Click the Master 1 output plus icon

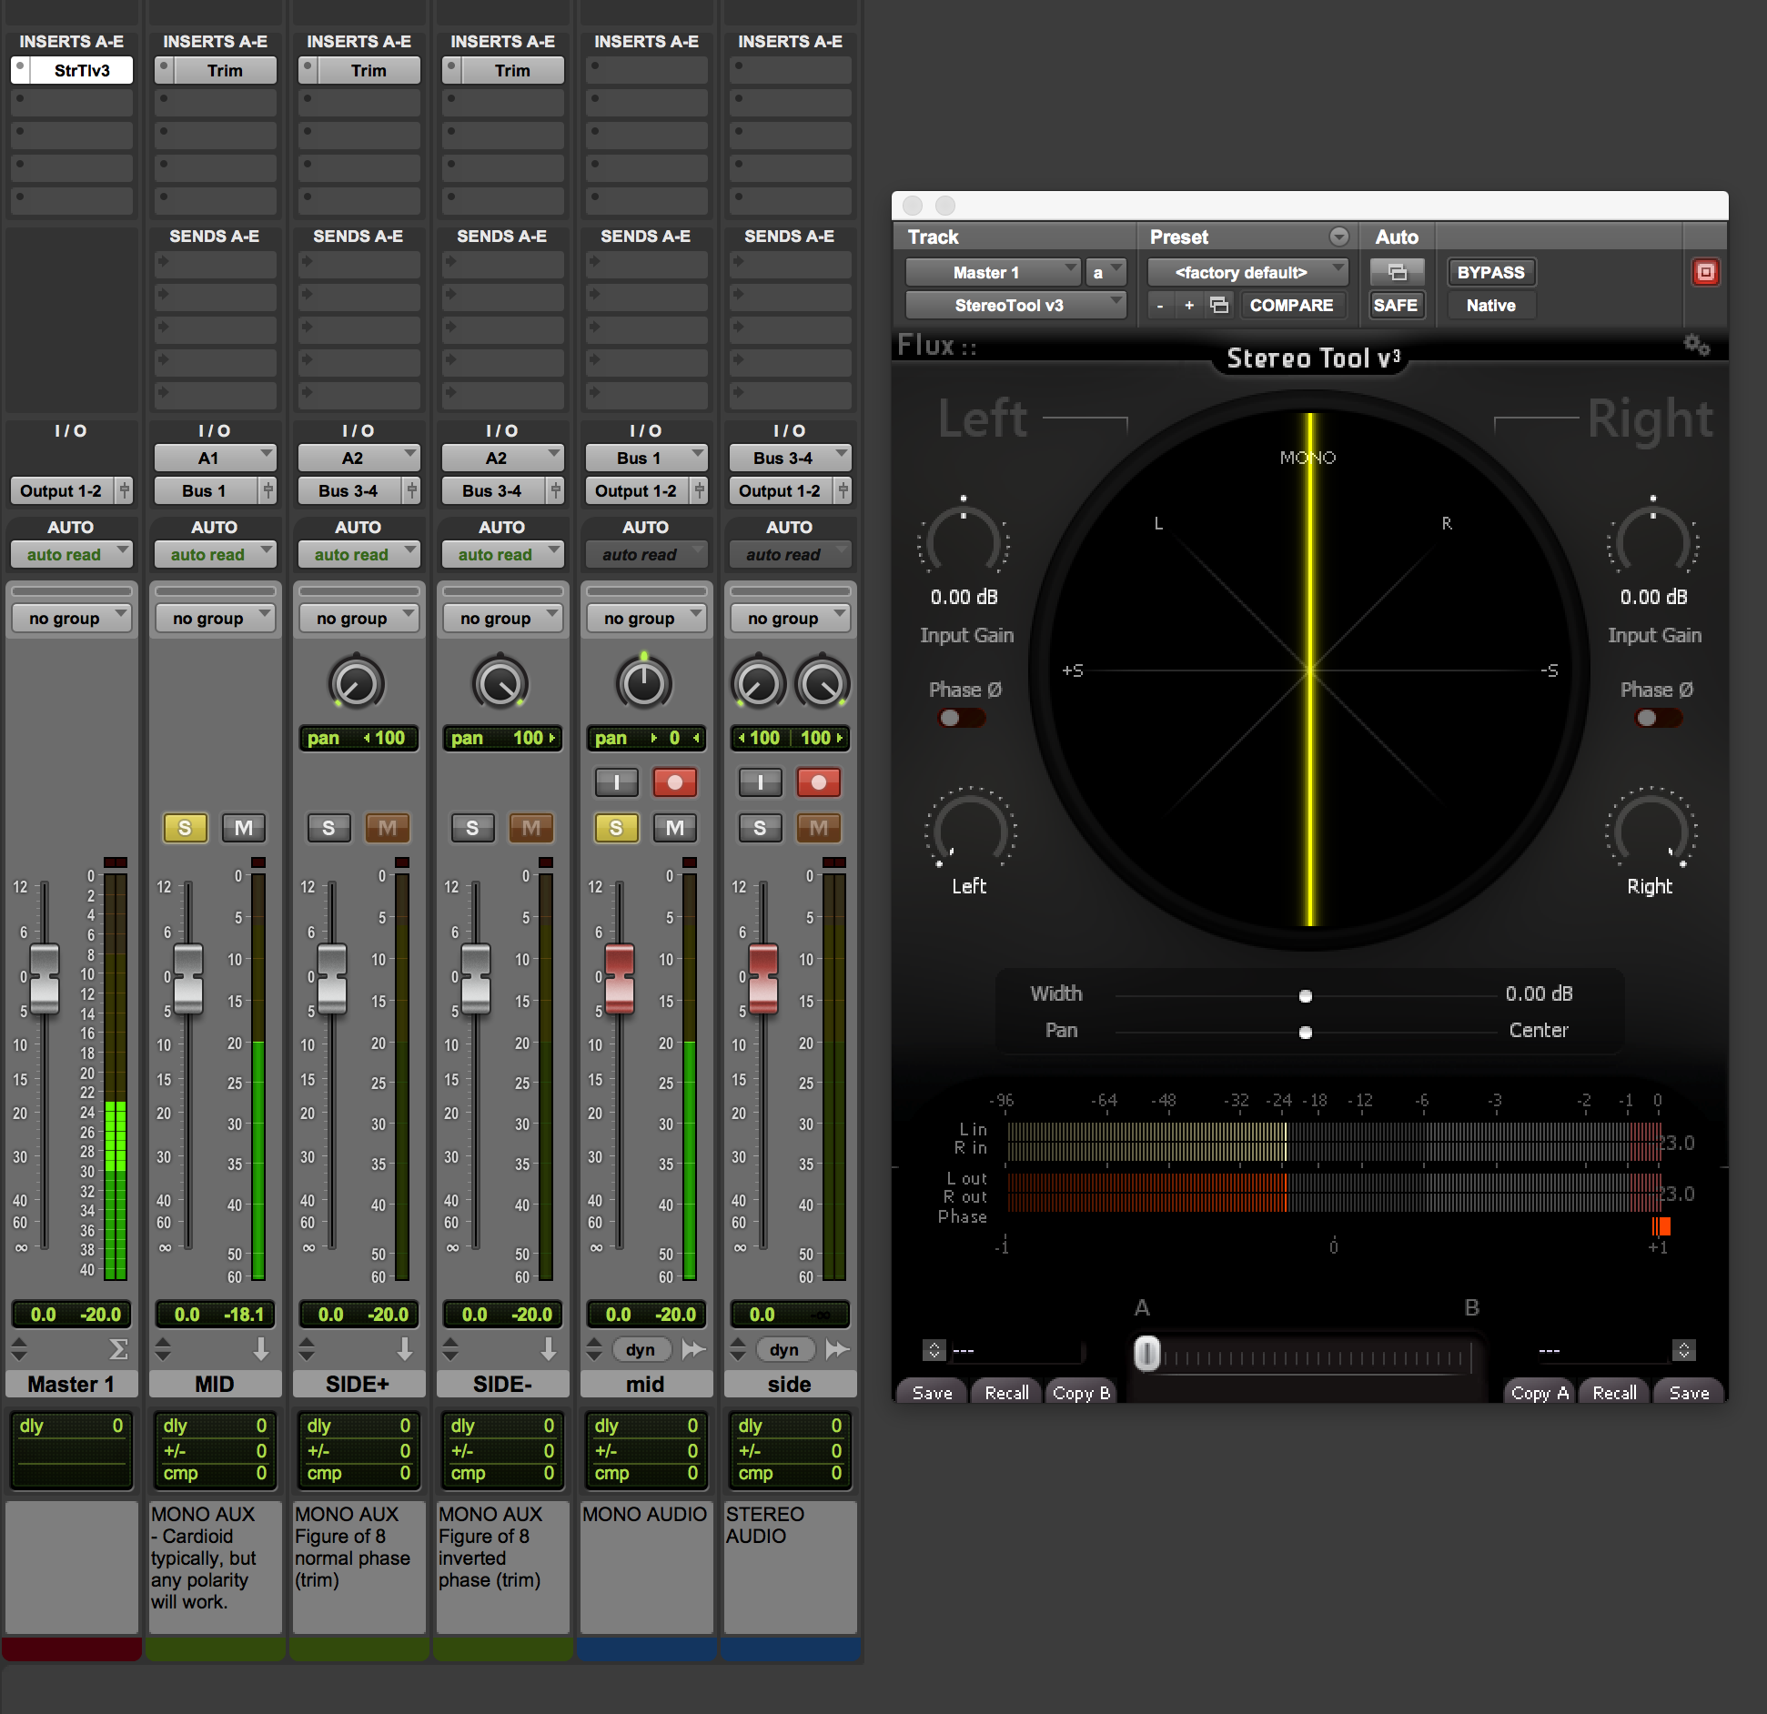[125, 490]
